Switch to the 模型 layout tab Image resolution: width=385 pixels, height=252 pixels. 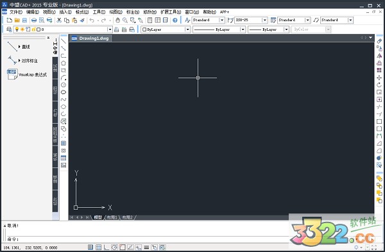(98, 217)
